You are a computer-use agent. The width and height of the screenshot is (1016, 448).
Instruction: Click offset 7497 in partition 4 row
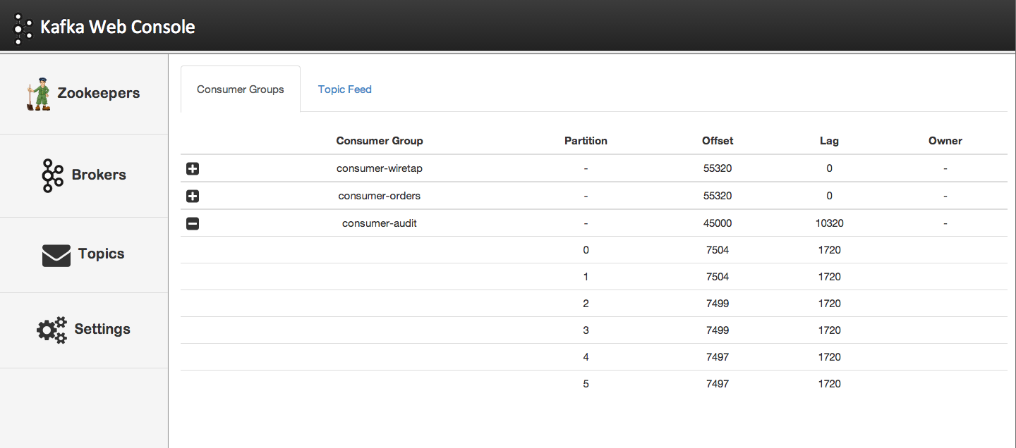[x=718, y=357]
